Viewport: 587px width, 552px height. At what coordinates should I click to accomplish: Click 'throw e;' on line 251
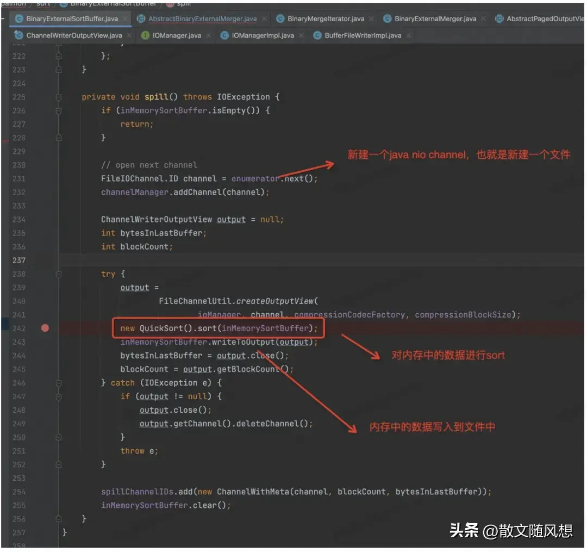click(x=139, y=451)
